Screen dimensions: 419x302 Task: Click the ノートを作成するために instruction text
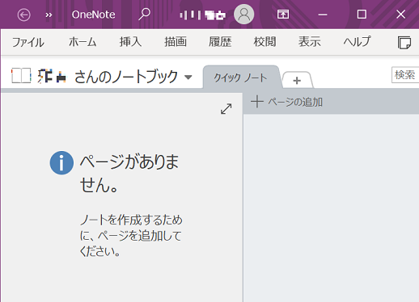pos(131,236)
